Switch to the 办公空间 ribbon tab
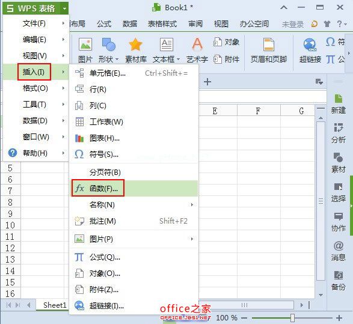Viewport: 353px width, 324px height. (254, 23)
